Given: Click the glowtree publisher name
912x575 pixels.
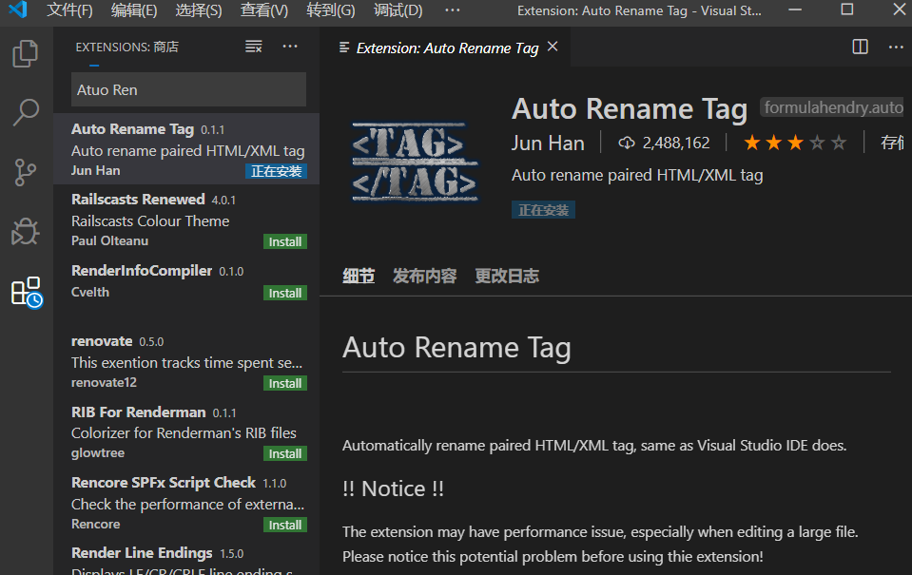Looking at the screenshot, I should click(98, 453).
